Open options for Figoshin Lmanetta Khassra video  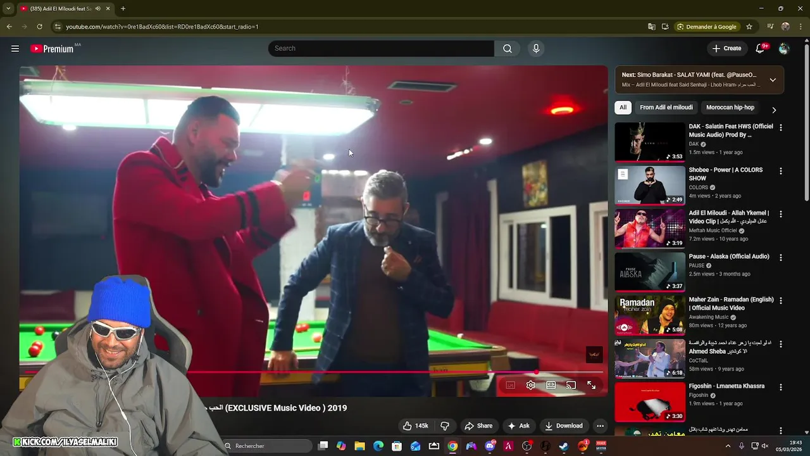click(780, 387)
